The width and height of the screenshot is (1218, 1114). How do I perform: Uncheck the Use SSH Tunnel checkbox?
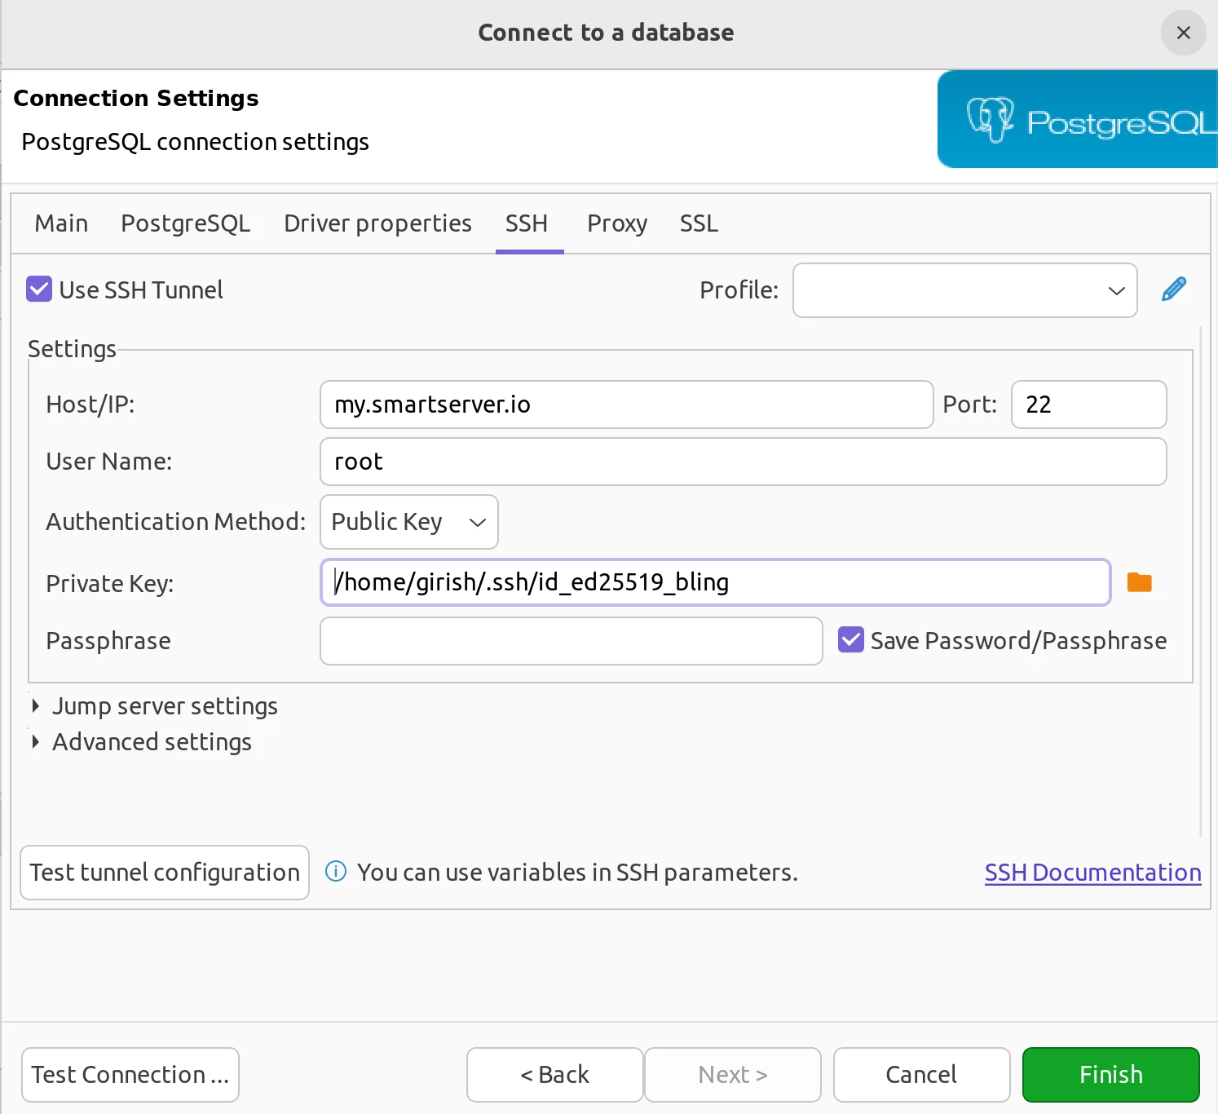coord(38,289)
